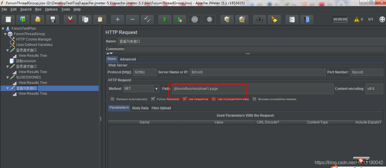Click the New test plan toolbar icon
386x168 pixels.
(8, 19)
